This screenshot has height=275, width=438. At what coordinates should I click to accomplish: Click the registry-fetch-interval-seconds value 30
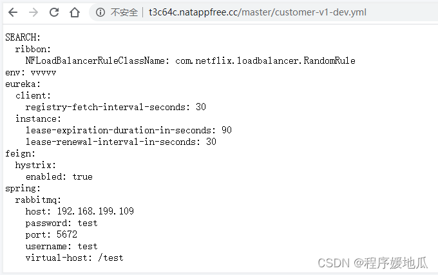point(201,107)
